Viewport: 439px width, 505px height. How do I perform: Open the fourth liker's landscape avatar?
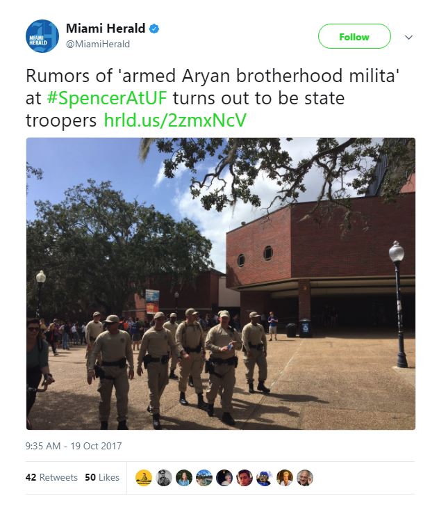pyautogui.click(x=204, y=478)
